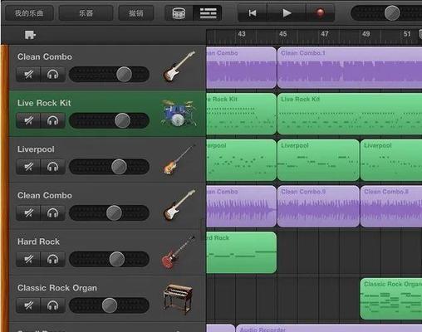Set first Clean Combo track volume slider
422x332 pixels.
point(124,74)
